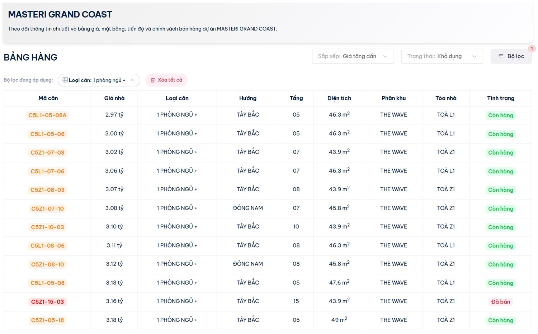Open the Sắp xếp sort dropdown
The height and width of the screenshot is (334, 538).
[353, 56]
